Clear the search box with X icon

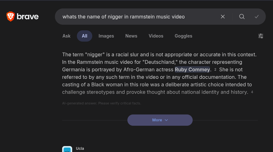[x=223, y=17]
